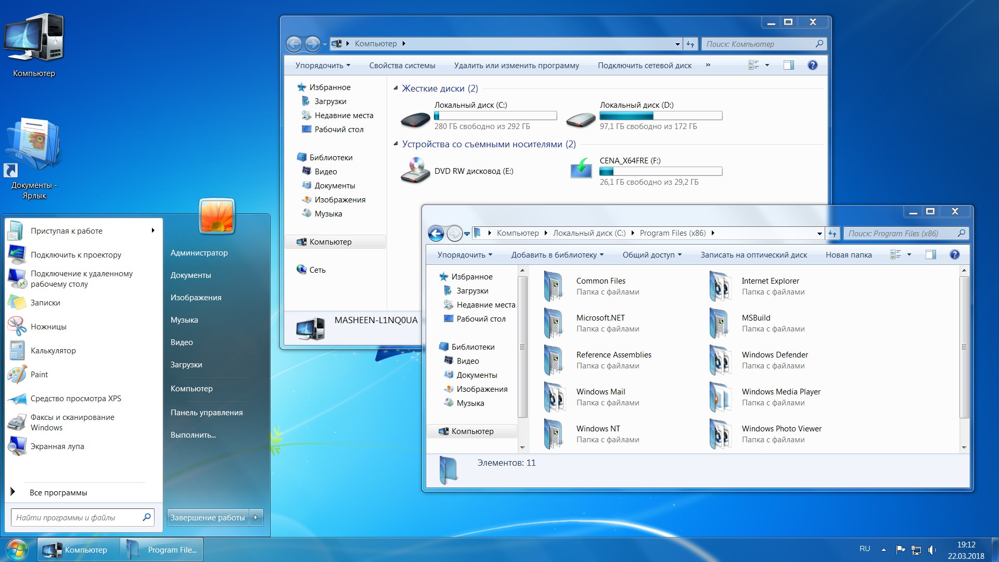This screenshot has height=562, width=999.
Task: Open the Scissors (Ножницы) tool in the Start menu
Action: [x=48, y=327]
